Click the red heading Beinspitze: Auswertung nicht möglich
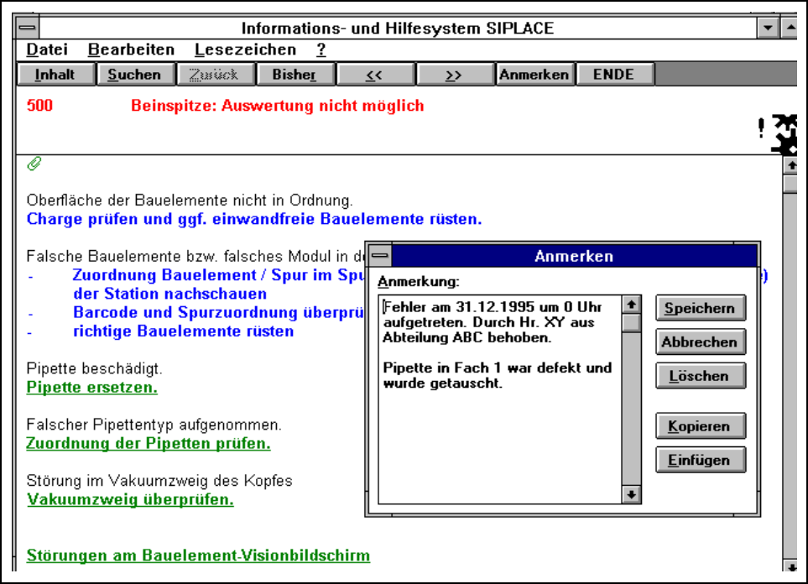Screen dimensions: 808x584 [x=277, y=106]
